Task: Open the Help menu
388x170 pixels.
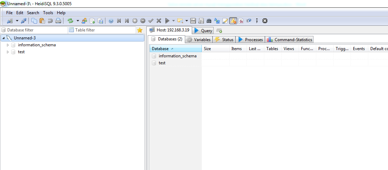Action: 61,12
